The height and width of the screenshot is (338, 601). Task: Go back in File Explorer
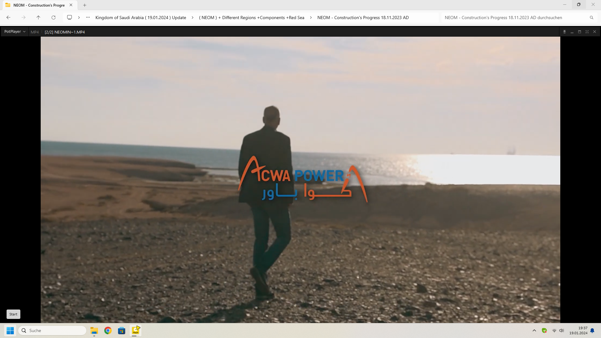(8, 18)
